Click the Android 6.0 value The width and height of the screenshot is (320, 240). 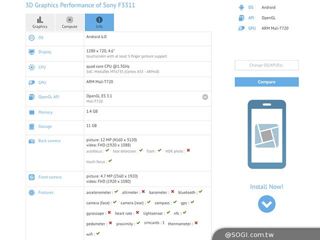pyautogui.click(x=96, y=36)
